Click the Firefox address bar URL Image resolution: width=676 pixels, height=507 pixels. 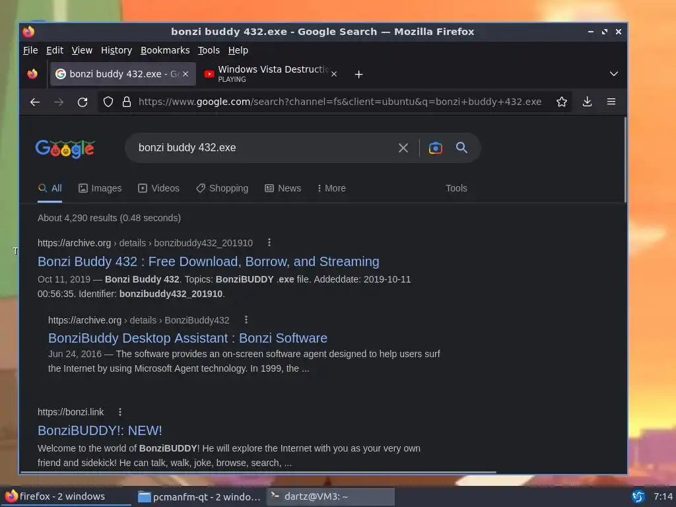point(340,102)
